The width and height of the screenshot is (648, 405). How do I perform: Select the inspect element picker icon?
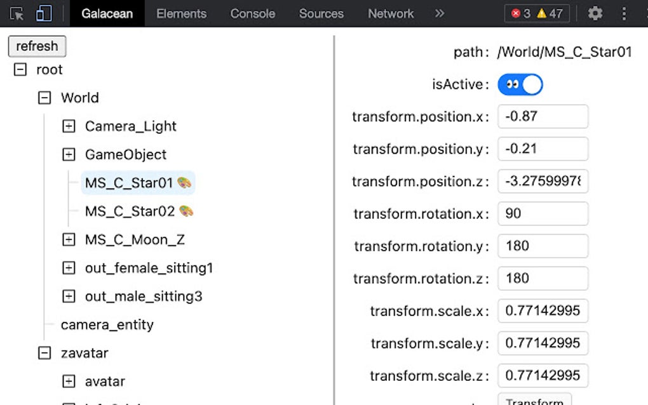click(17, 13)
